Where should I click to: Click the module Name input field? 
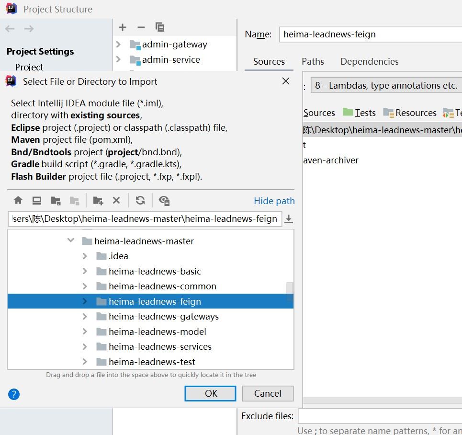coord(371,34)
